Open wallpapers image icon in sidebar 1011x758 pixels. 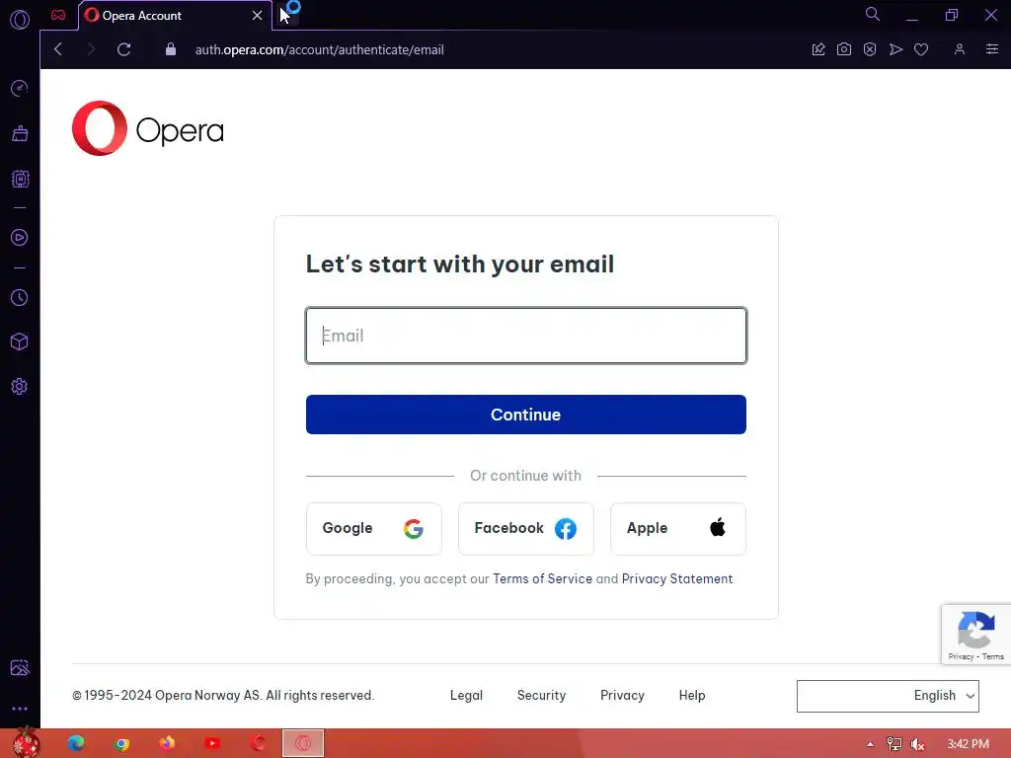click(x=20, y=668)
